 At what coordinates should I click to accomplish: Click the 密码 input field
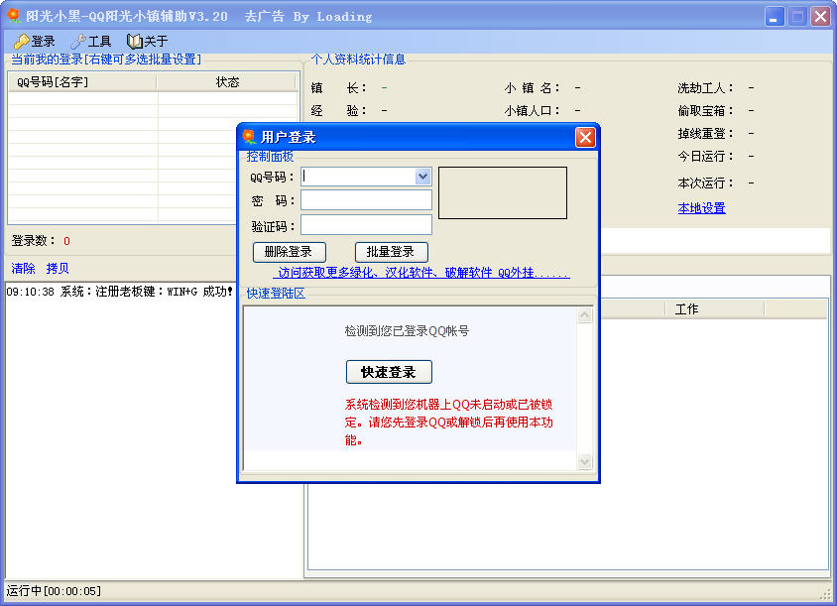pos(366,200)
